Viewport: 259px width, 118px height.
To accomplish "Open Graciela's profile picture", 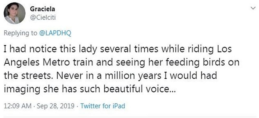I will click(x=15, y=14).
